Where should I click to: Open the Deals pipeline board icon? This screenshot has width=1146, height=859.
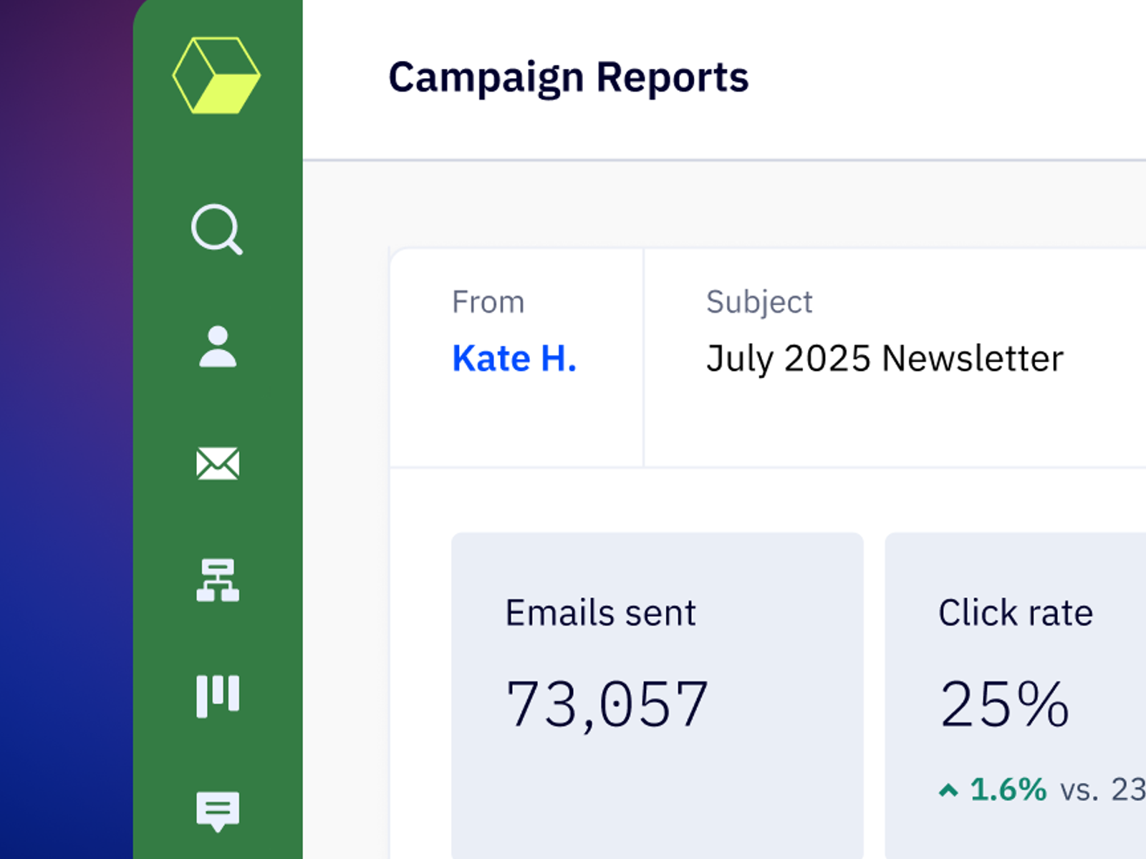tap(218, 696)
